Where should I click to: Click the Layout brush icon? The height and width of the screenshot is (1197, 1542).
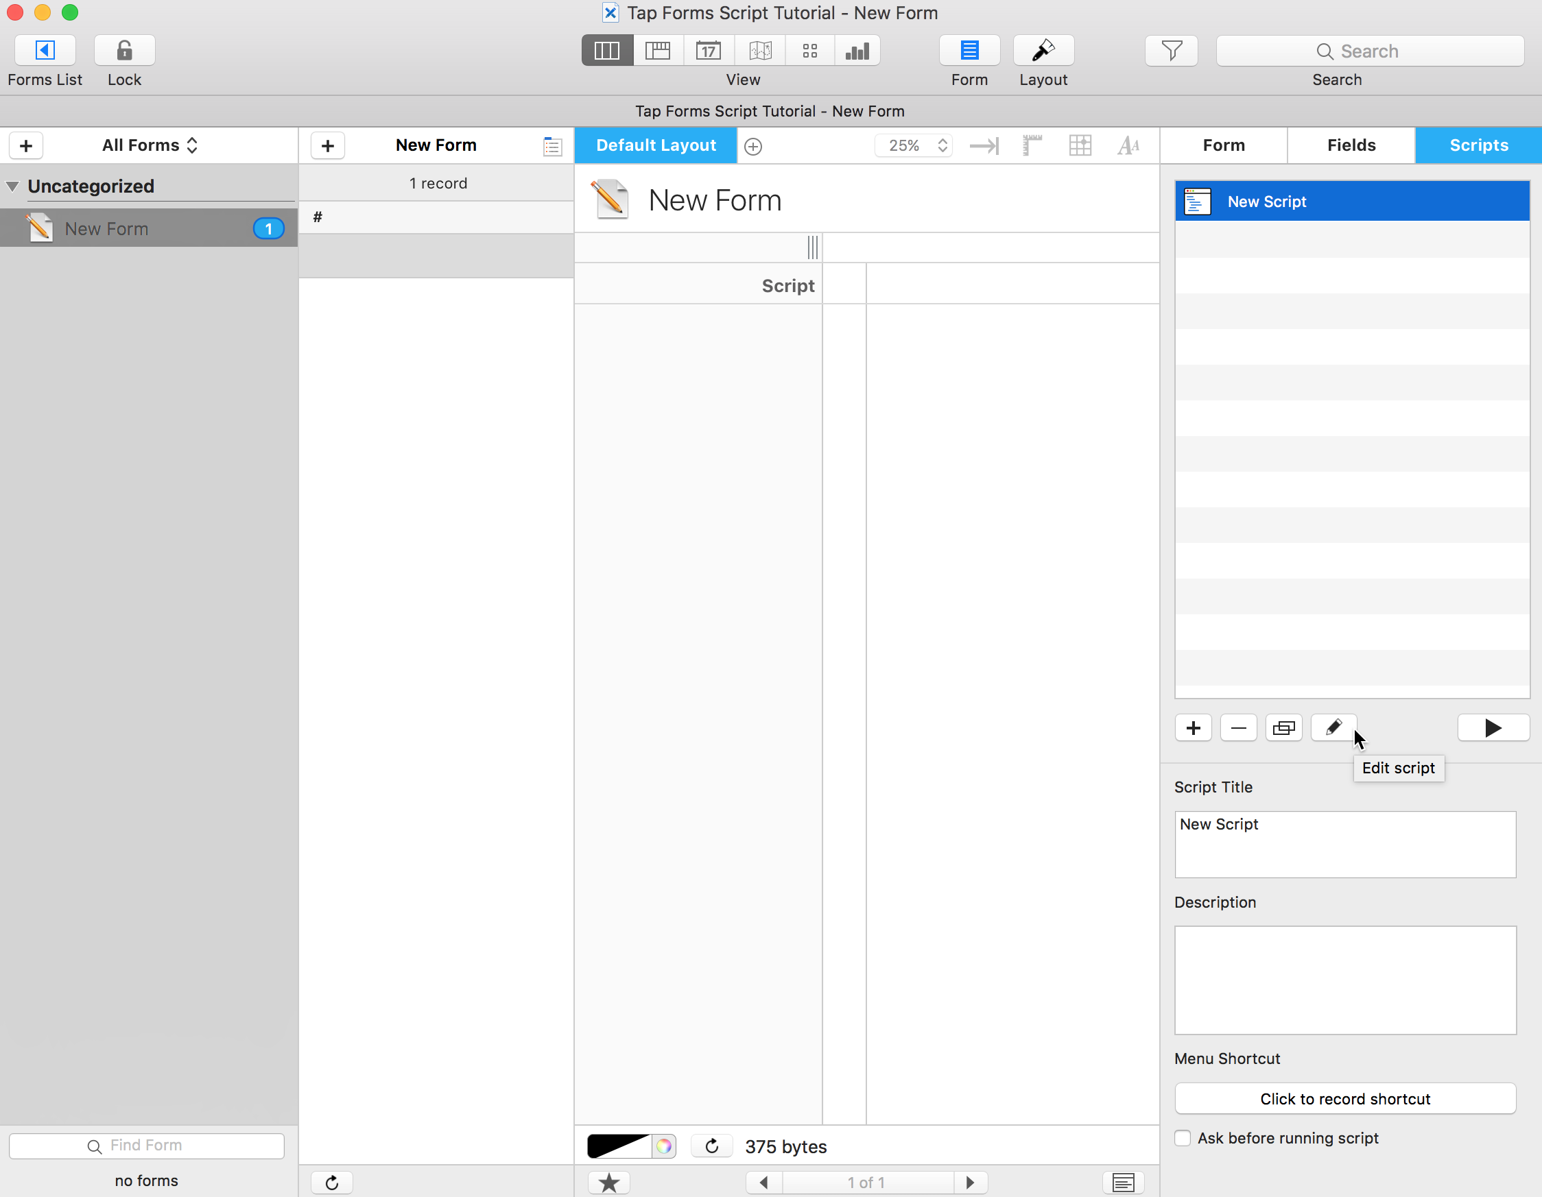pos(1043,51)
